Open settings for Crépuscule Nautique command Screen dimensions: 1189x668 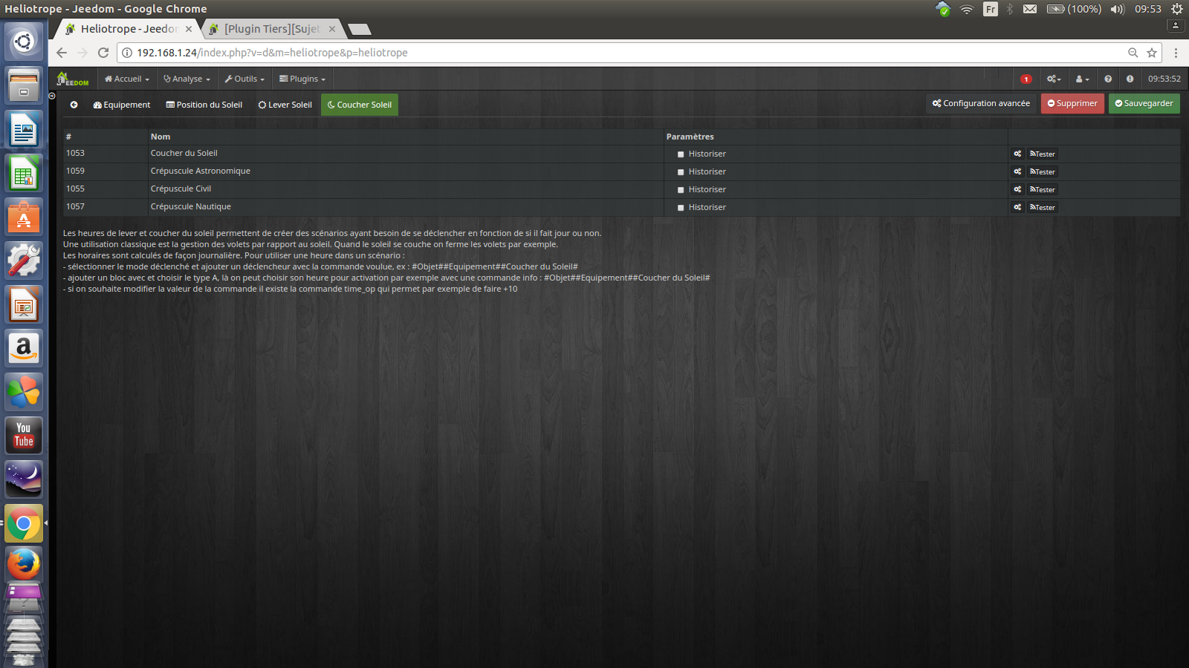click(1017, 207)
